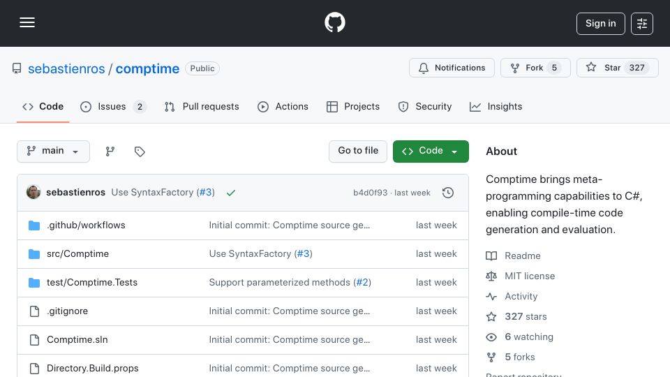Click the star icon beside 327 stars

click(491, 317)
